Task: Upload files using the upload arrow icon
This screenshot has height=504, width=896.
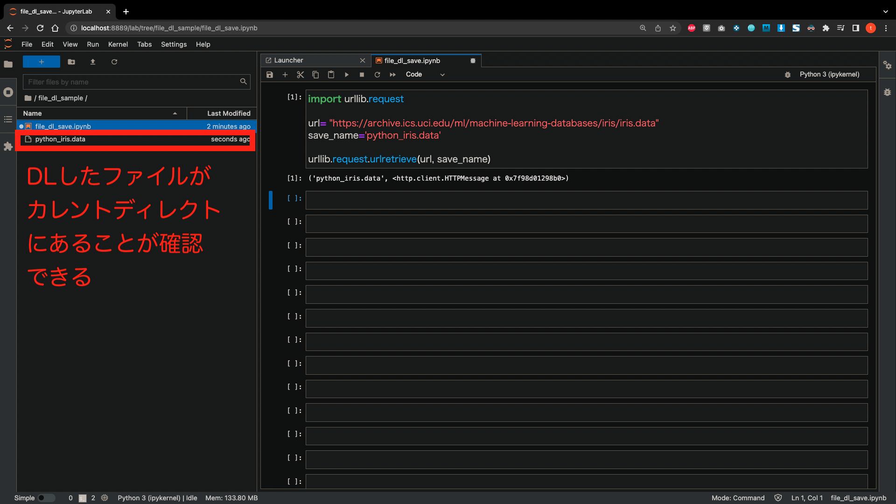Action: tap(93, 62)
